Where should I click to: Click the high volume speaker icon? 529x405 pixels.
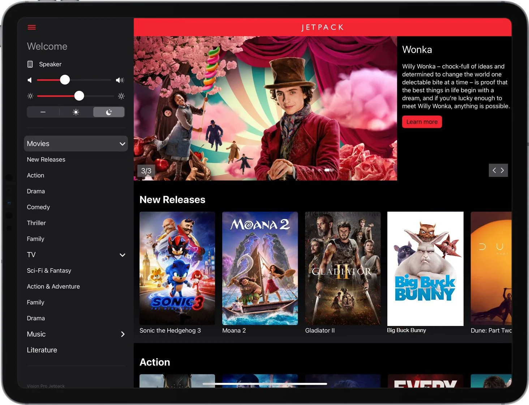(x=120, y=80)
